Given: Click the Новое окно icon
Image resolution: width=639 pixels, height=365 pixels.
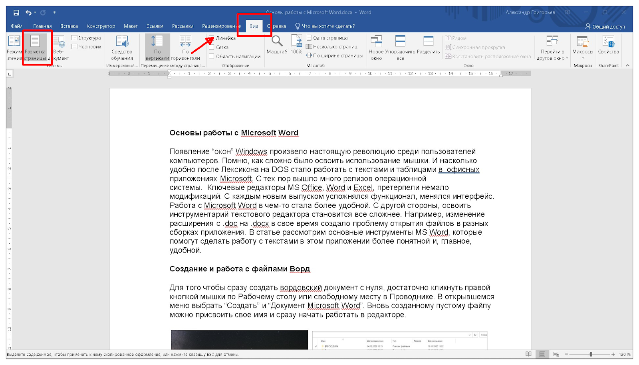Looking at the screenshot, I should [x=376, y=47].
